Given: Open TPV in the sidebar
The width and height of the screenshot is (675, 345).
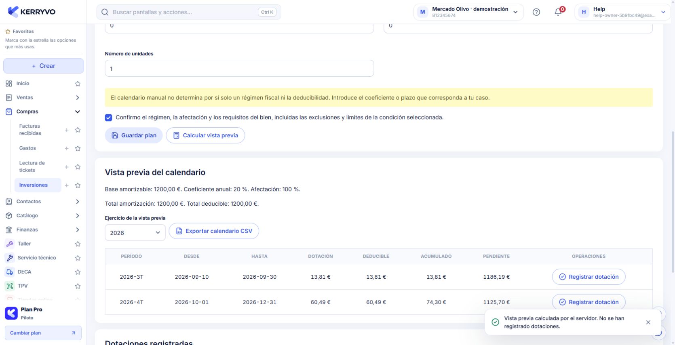Looking at the screenshot, I should (23, 286).
